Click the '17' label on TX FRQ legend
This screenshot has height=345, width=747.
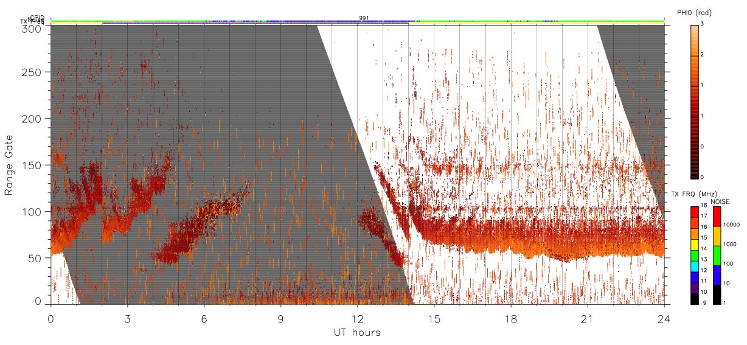pyautogui.click(x=705, y=217)
